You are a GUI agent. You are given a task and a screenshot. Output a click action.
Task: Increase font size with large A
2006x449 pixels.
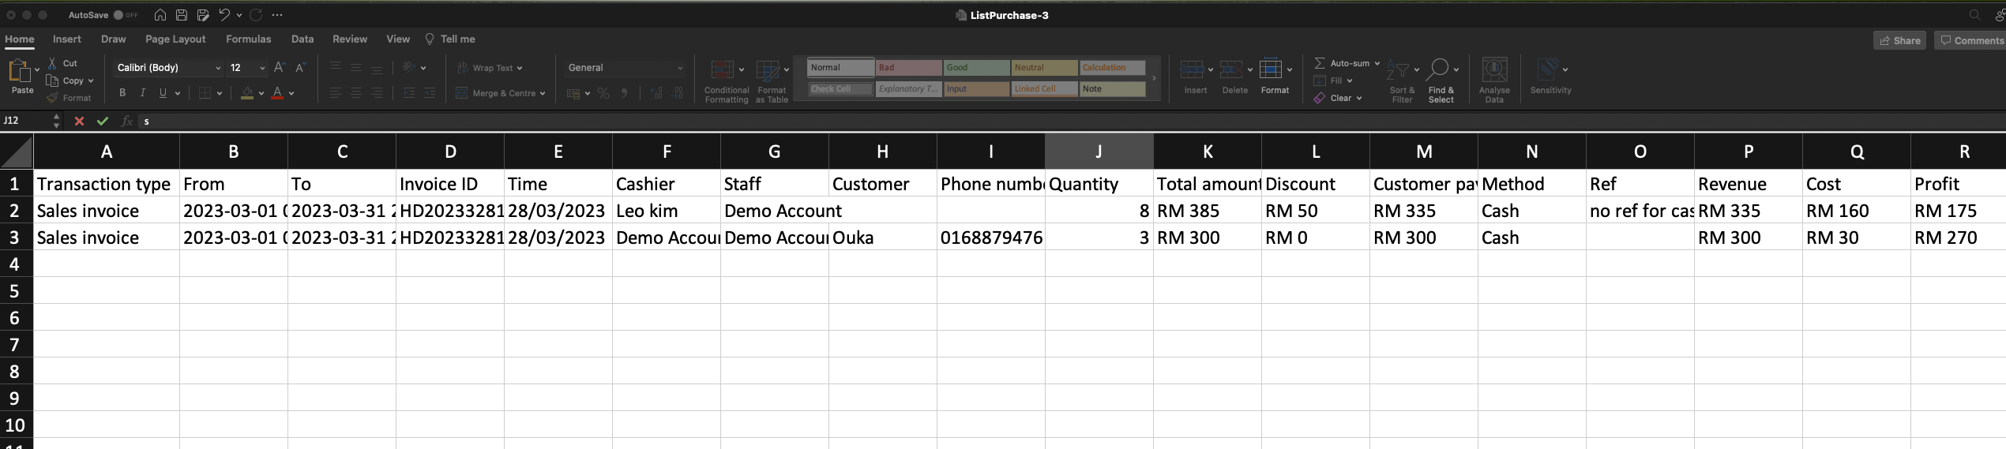[x=279, y=68]
